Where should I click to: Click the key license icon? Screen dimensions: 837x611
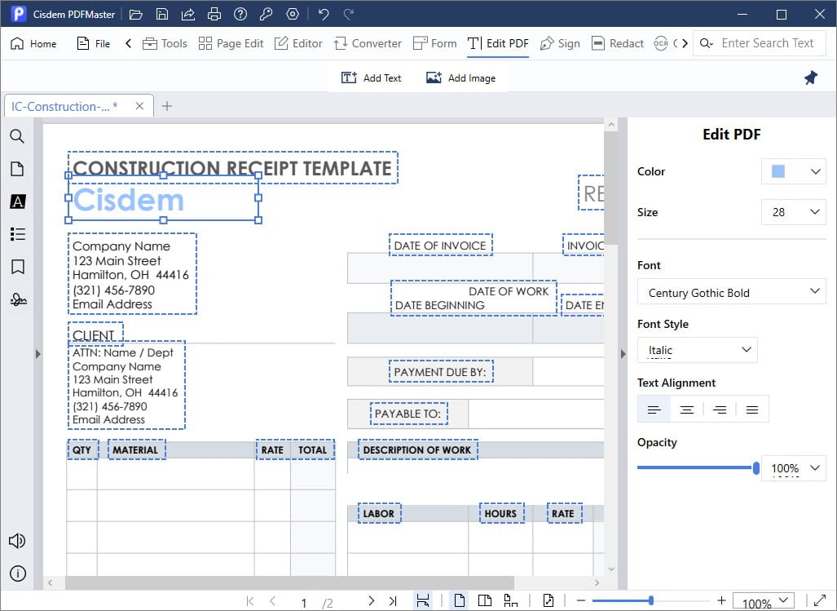coord(266,15)
